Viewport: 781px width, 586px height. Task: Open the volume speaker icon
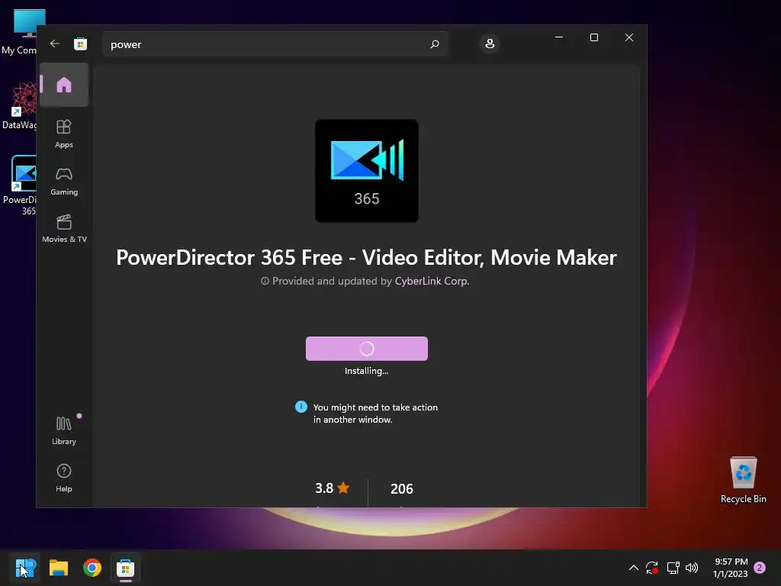(x=692, y=568)
